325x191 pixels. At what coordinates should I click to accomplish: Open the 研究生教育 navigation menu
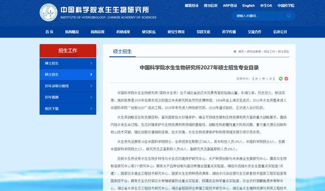pyautogui.click(x=176, y=32)
